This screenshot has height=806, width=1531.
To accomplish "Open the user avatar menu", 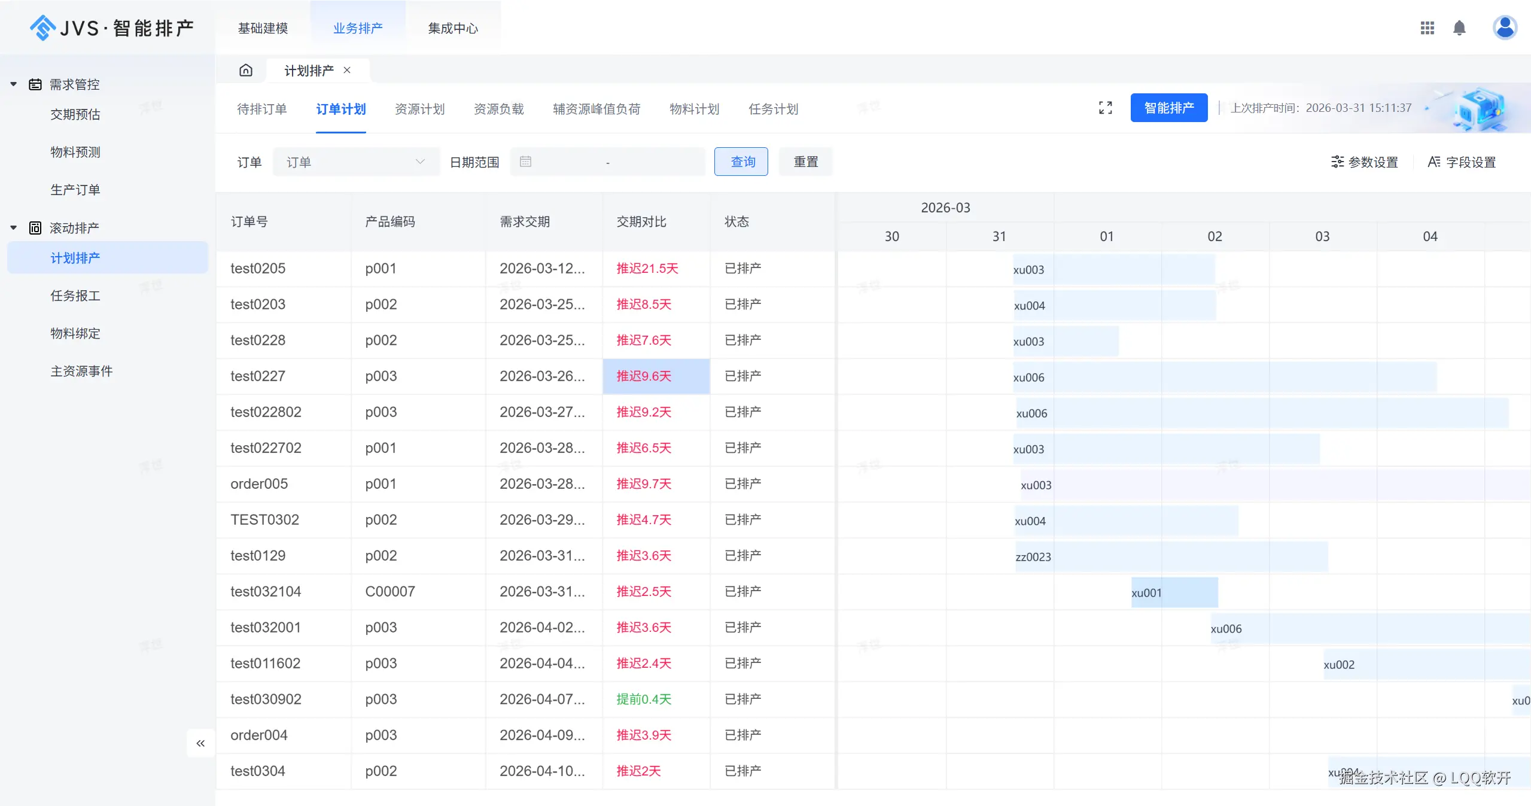I will pos(1504,28).
